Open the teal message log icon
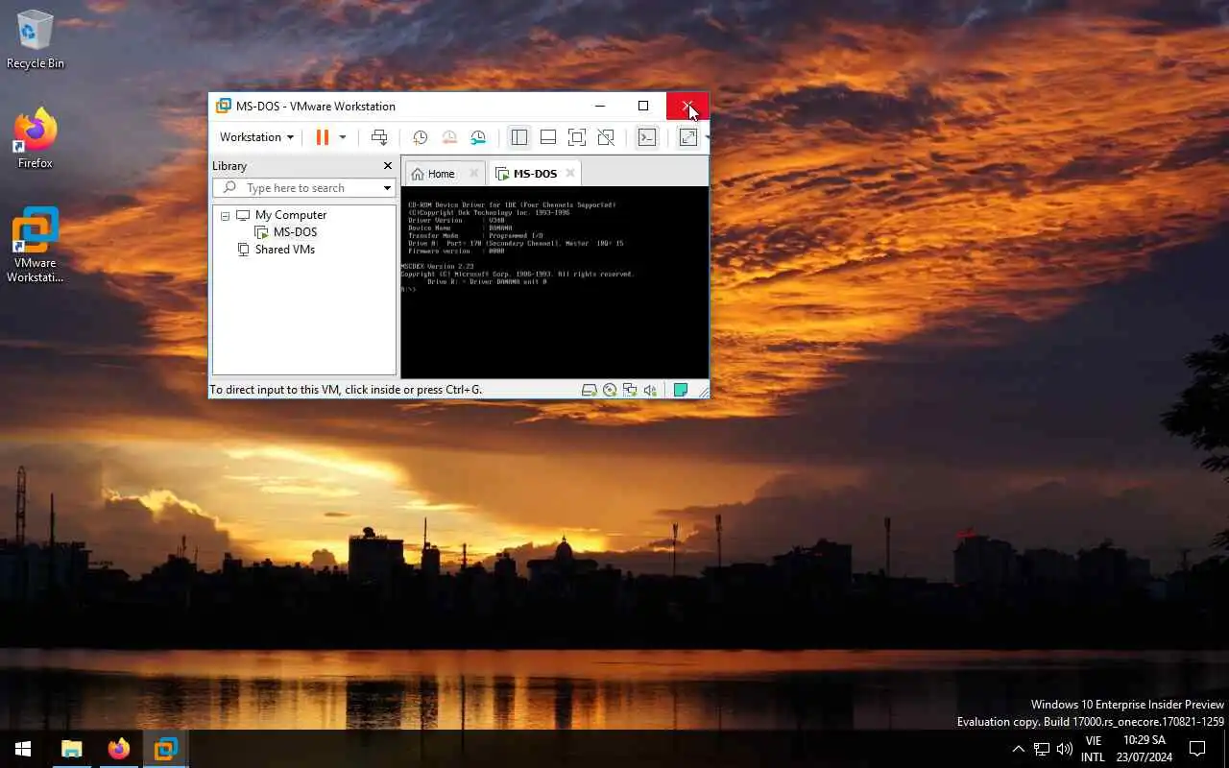1229x768 pixels. tap(681, 390)
